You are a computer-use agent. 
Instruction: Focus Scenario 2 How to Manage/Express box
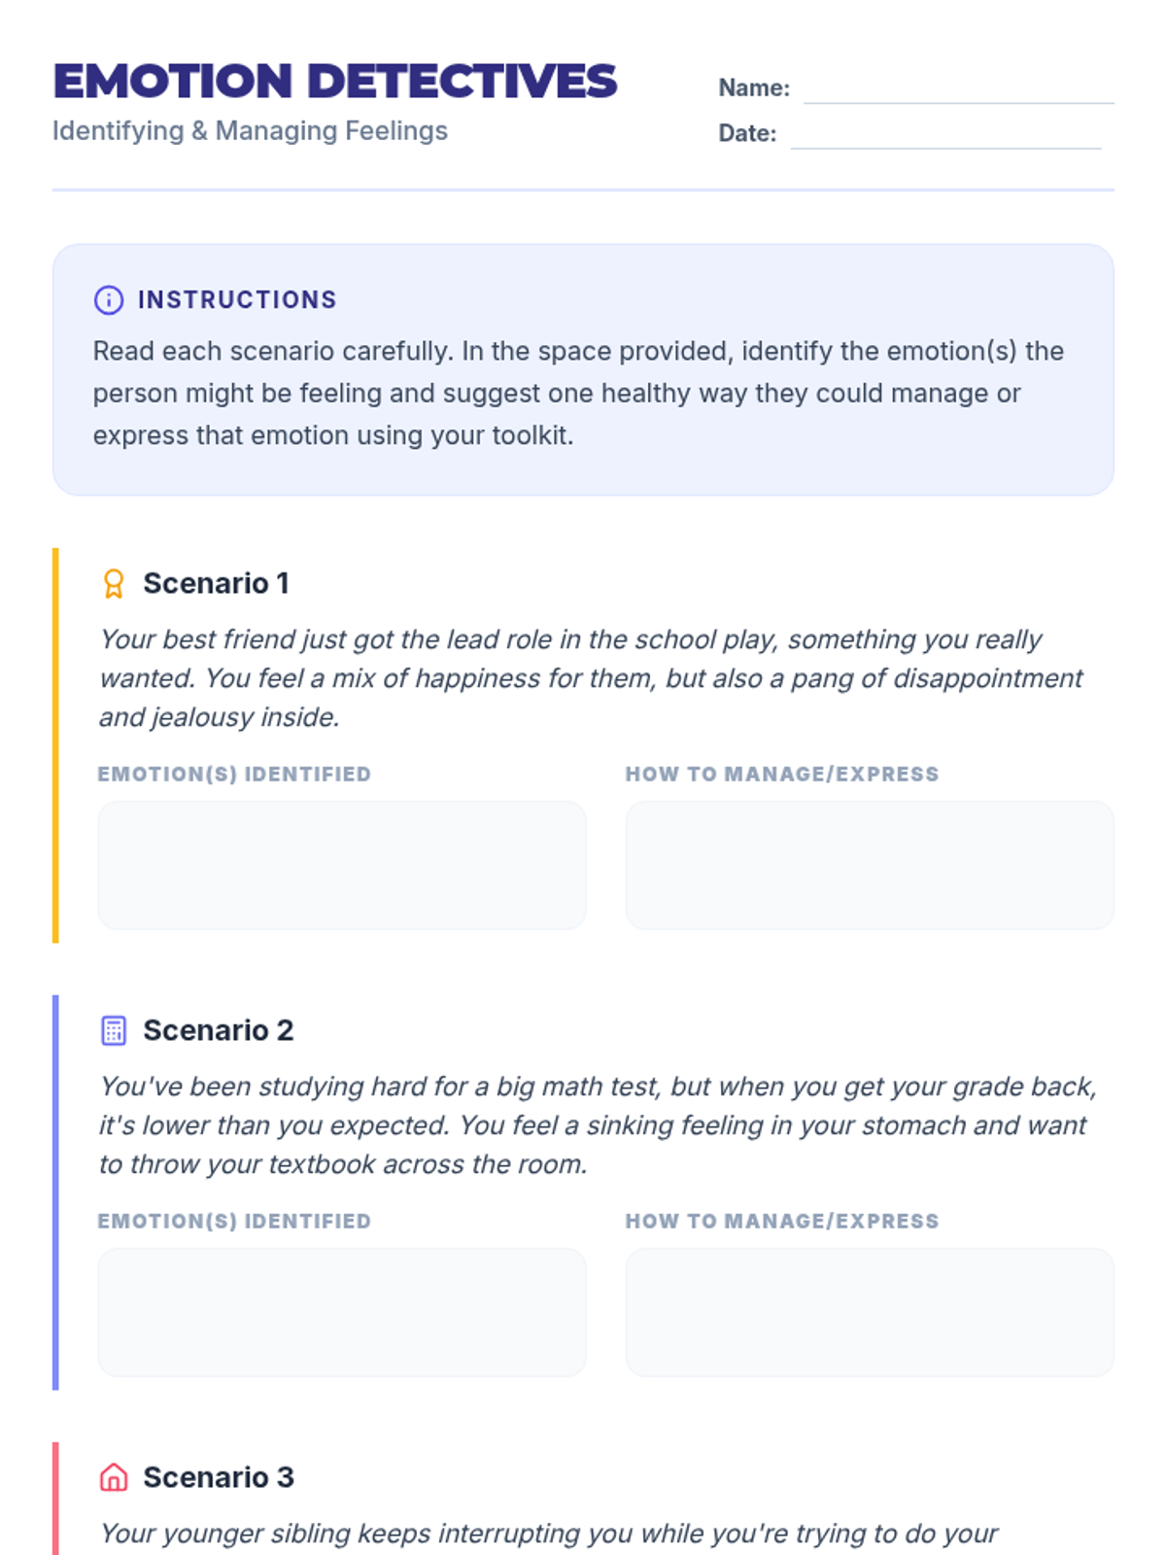click(x=870, y=1312)
